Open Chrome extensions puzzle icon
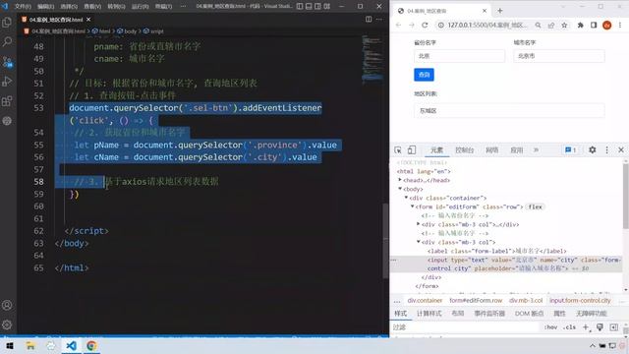The height and width of the screenshot is (354, 629). tap(580, 25)
